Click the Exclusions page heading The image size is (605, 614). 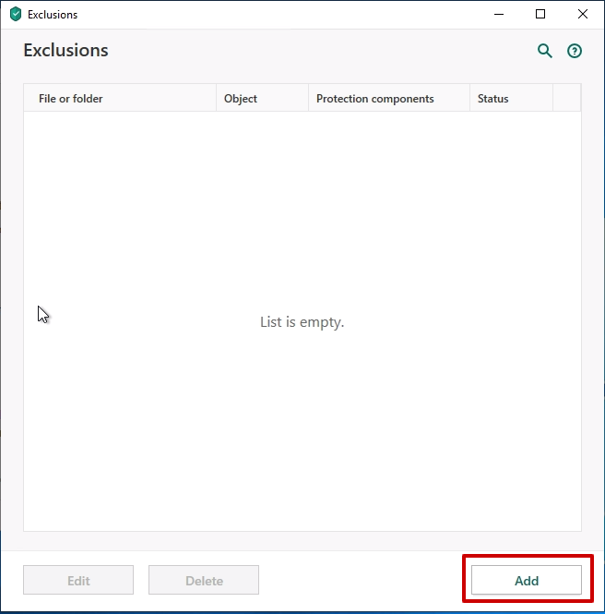(x=65, y=50)
